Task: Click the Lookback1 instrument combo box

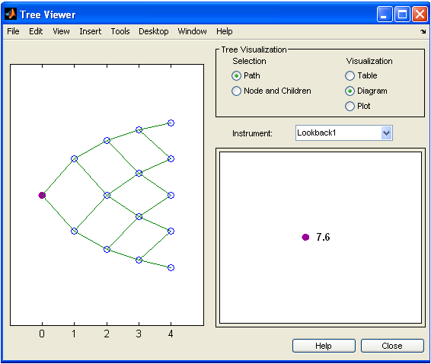Action: coord(344,133)
